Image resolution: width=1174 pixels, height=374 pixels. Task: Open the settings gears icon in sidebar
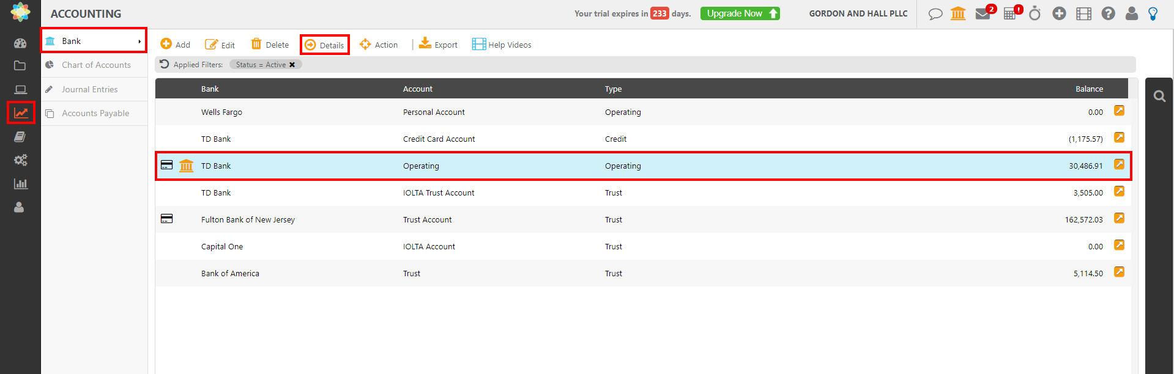click(20, 160)
